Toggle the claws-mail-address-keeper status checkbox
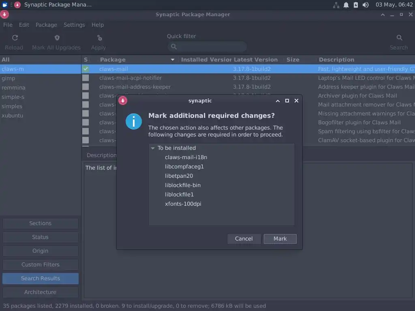This screenshot has width=415, height=311. [x=86, y=87]
